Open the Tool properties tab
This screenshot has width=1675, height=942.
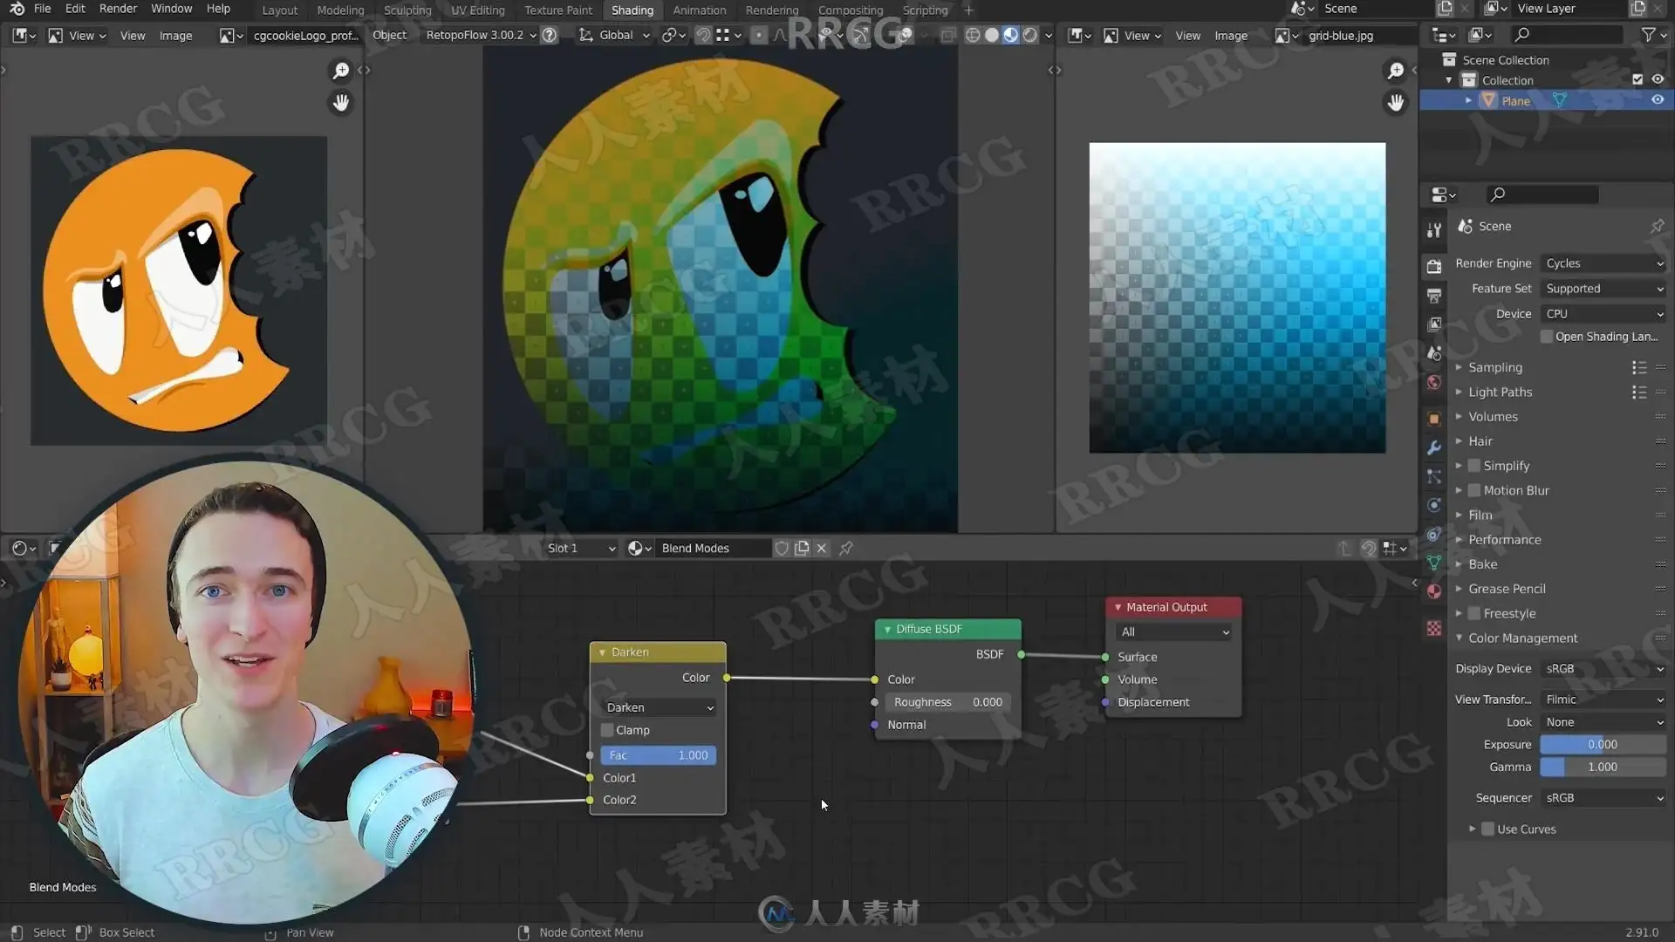(1433, 230)
